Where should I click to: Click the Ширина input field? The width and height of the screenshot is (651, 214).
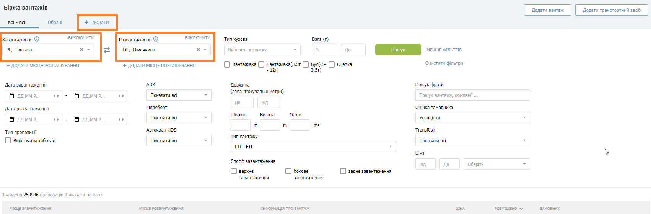pos(241,125)
